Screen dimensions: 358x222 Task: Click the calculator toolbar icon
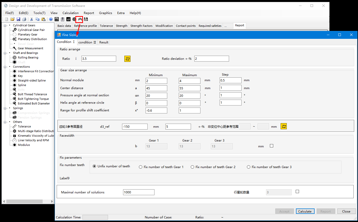point(57,19)
